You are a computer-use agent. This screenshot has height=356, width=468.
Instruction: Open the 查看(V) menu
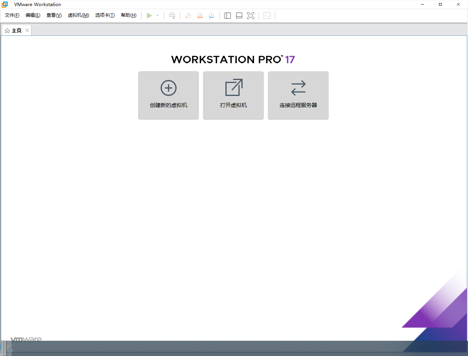[54, 15]
